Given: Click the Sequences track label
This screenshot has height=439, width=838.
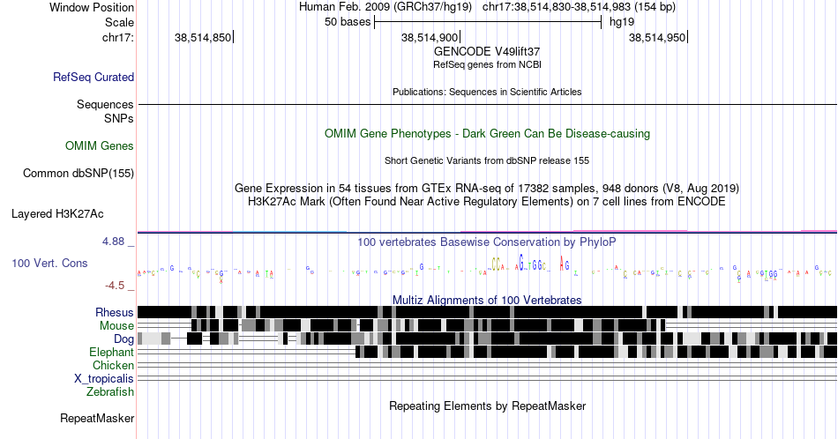Looking at the screenshot, I should [x=105, y=104].
